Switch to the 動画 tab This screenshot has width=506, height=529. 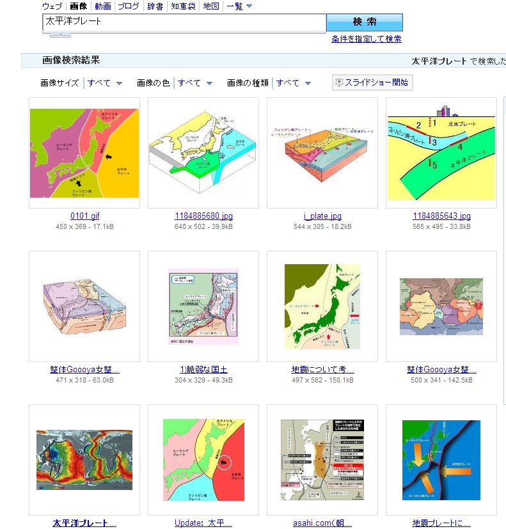103,6
